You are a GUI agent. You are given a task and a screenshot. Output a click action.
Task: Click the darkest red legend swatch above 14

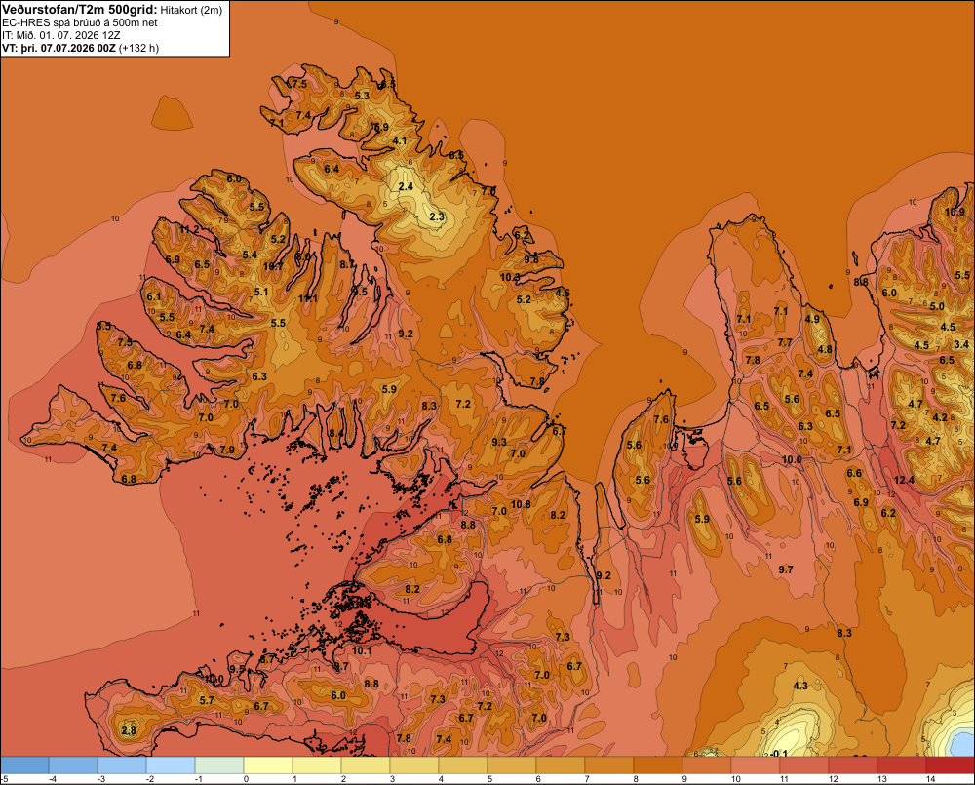point(950,765)
